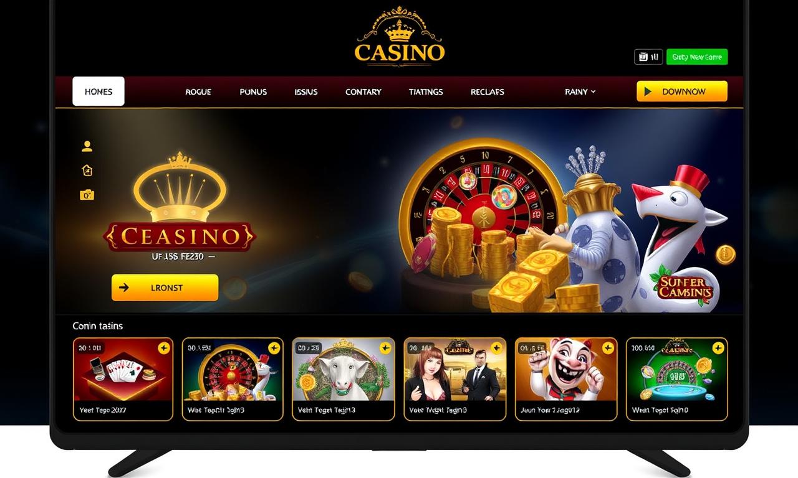
Task: Open the PUNUS menu item
Action: (x=253, y=91)
